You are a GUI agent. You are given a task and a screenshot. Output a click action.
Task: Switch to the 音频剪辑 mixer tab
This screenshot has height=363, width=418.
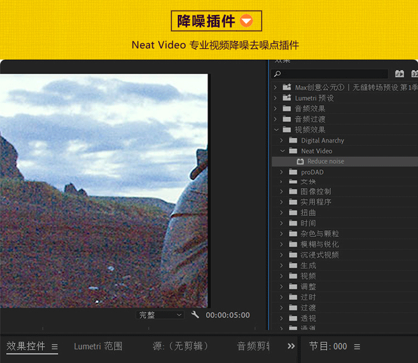coord(253,346)
